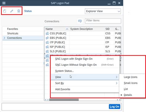The height and width of the screenshot is (112, 146).
Task: Select the I7P [PUBLIC] row text
Action: click(57, 42)
